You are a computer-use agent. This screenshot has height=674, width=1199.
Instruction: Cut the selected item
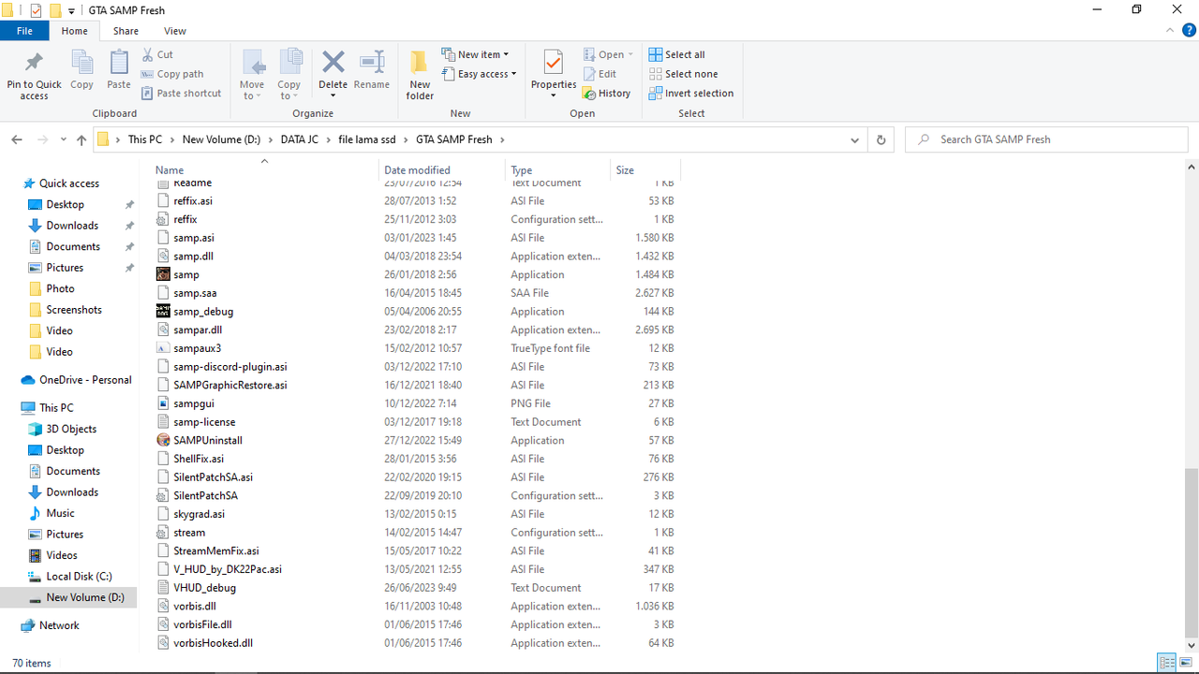(157, 55)
